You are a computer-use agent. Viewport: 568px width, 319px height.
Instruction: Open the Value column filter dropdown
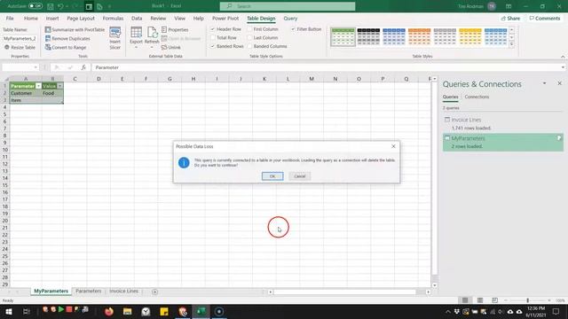pyautogui.click(x=59, y=86)
